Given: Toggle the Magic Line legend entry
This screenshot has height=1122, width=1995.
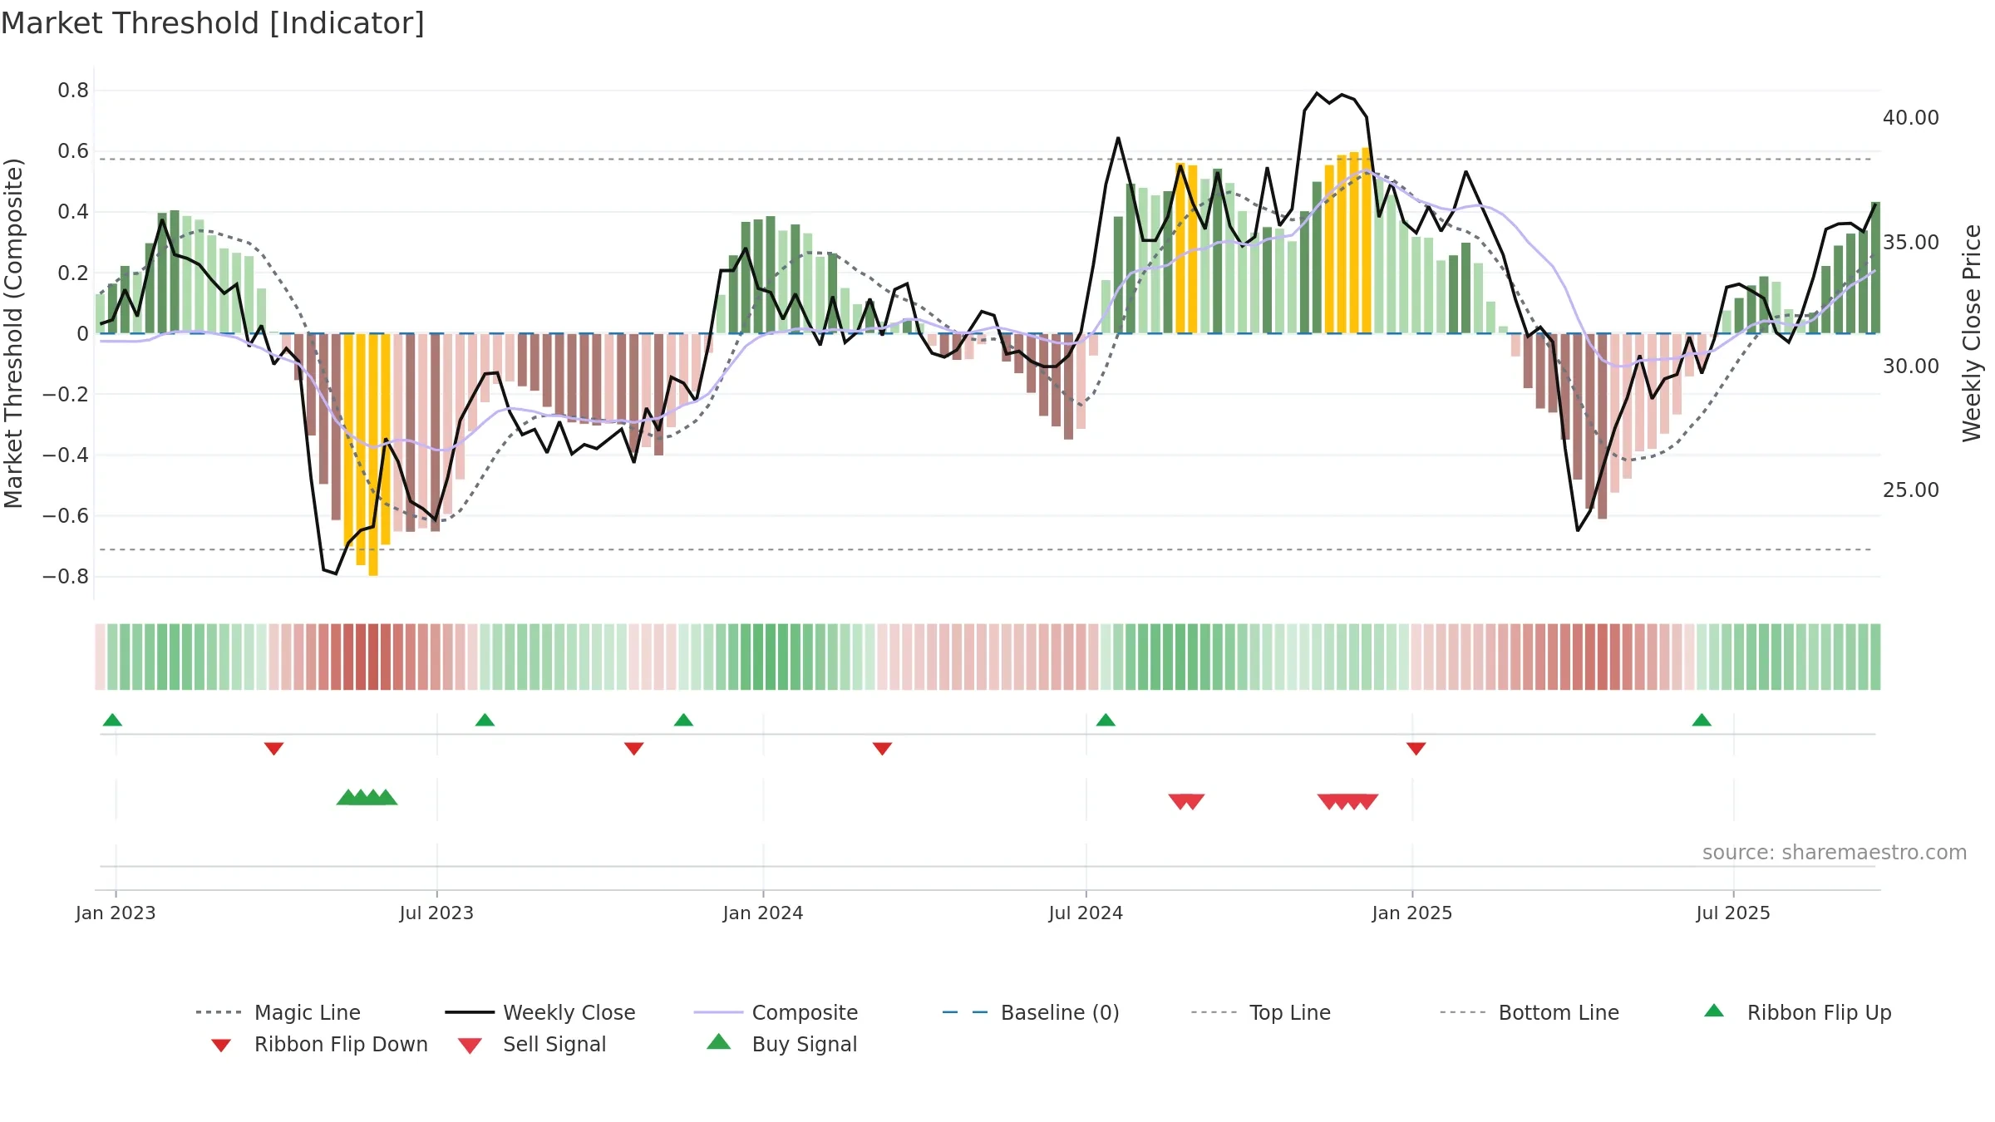Looking at the screenshot, I should coord(278,1012).
